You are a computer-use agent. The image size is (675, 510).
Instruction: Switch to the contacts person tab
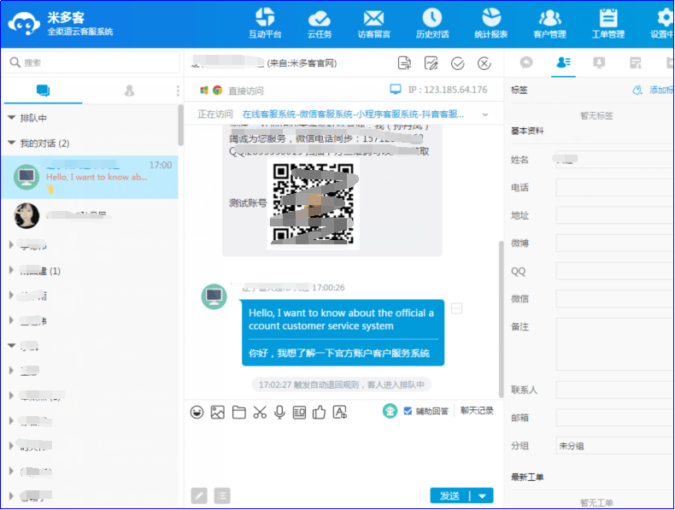(129, 91)
